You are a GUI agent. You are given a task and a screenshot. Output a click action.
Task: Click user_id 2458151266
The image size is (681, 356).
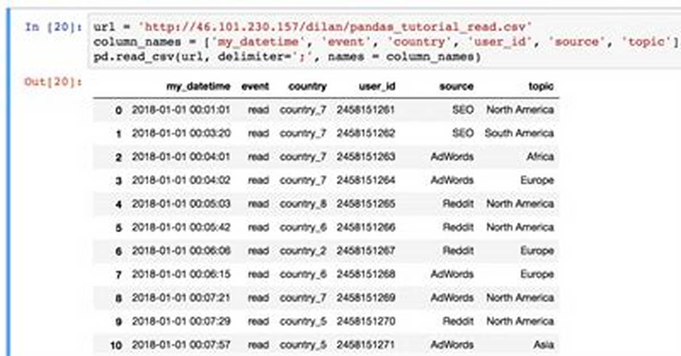click(x=366, y=227)
